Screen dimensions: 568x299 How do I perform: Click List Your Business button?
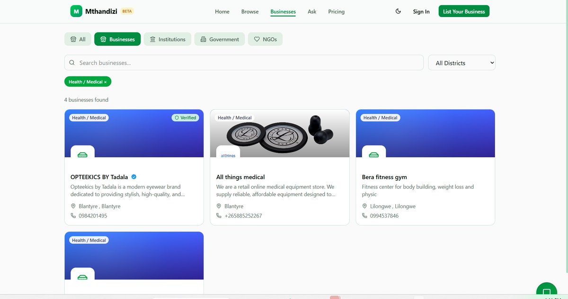(x=464, y=11)
